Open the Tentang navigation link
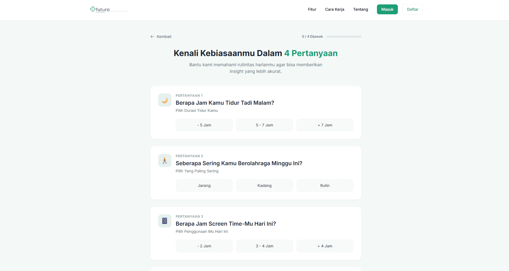The width and height of the screenshot is (509, 271). coord(360,9)
